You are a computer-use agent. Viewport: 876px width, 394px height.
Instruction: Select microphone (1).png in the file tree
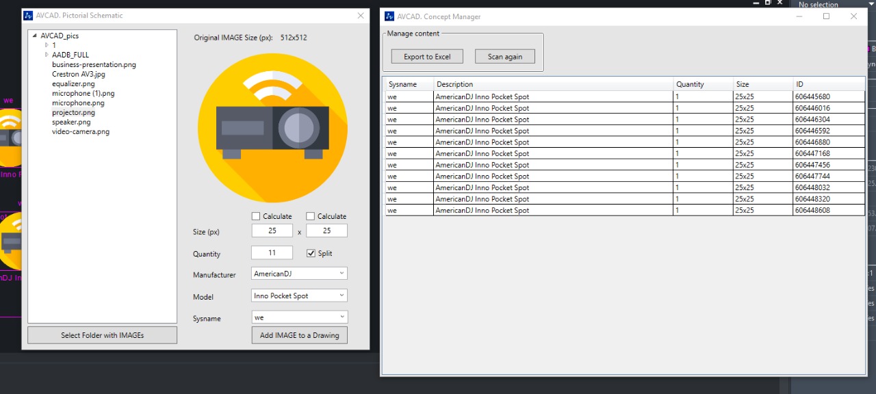[83, 93]
